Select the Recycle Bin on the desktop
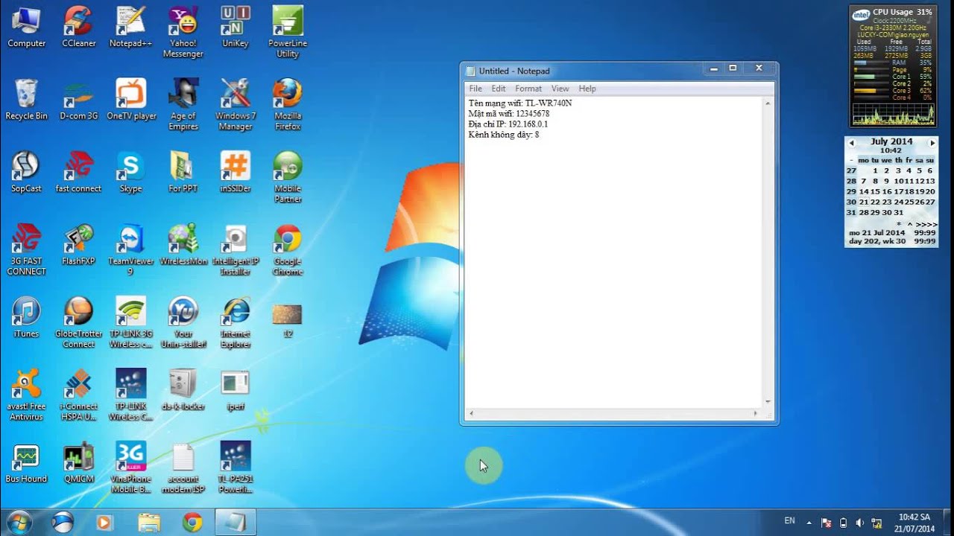 pyautogui.click(x=26, y=100)
